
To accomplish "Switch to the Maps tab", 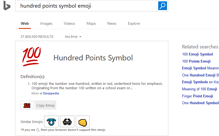I will tap(91, 23).
